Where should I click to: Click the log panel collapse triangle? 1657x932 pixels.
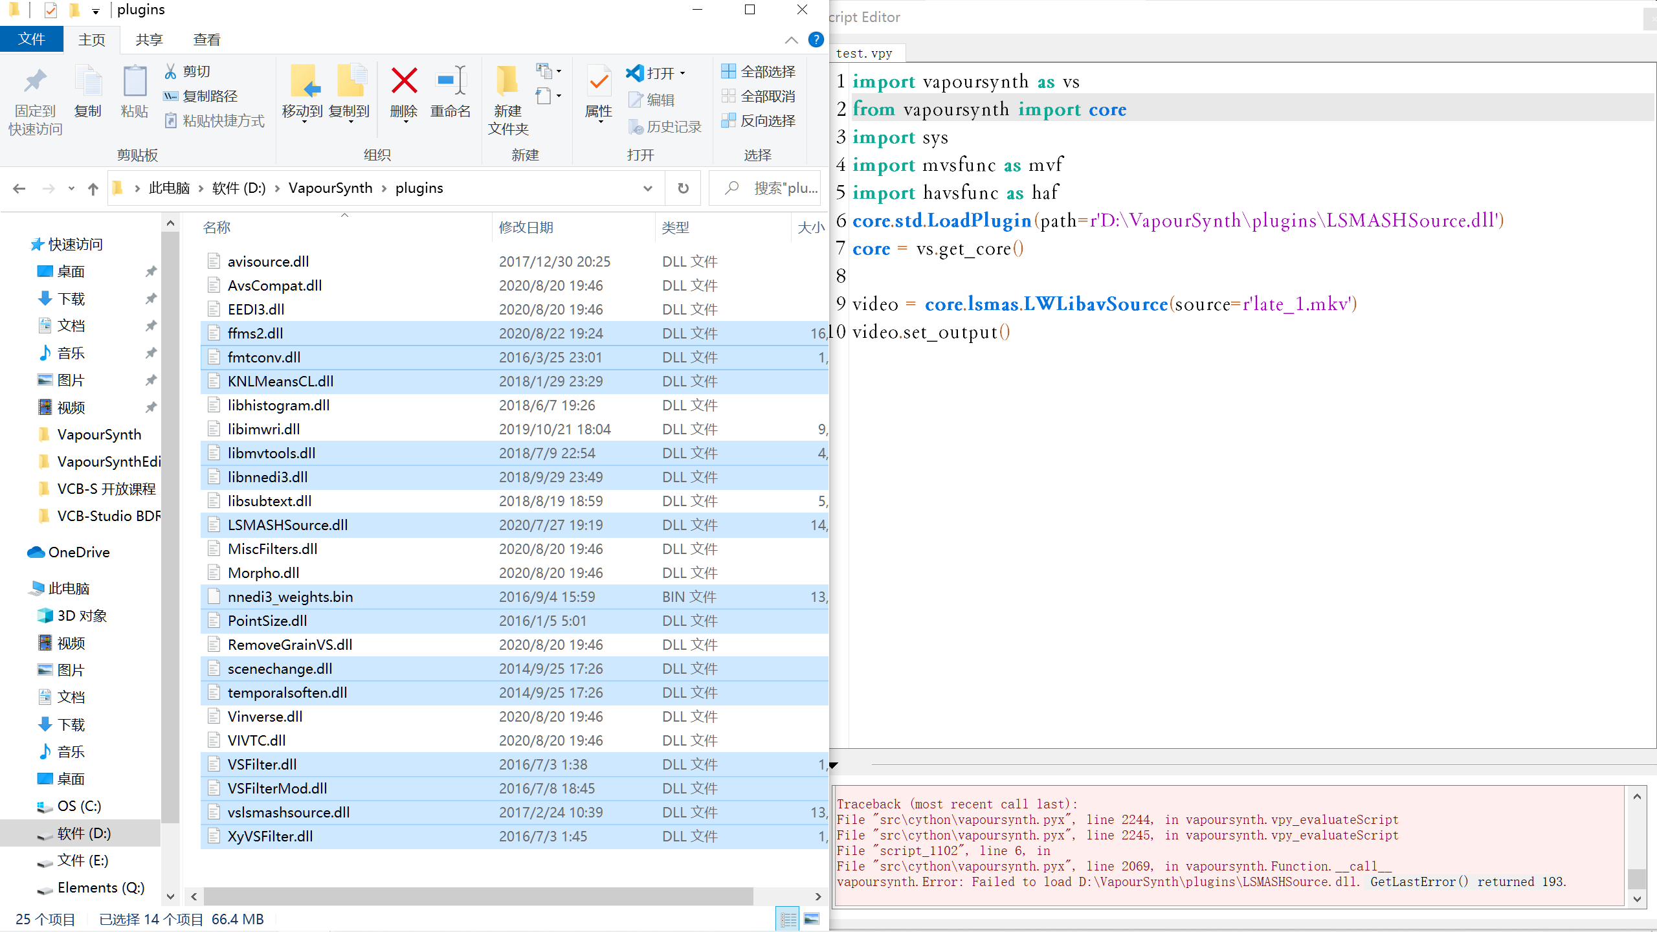tap(834, 765)
